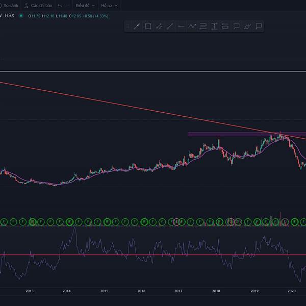
Task: Select the brush drawing tool
Action: tap(247, 26)
